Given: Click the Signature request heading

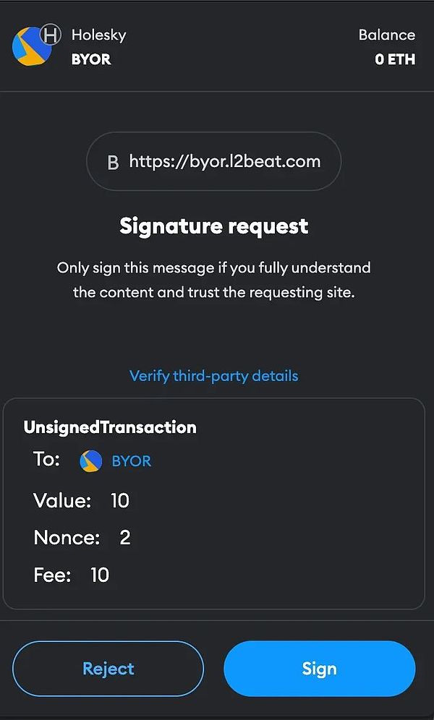Looking at the screenshot, I should pyautogui.click(x=214, y=226).
